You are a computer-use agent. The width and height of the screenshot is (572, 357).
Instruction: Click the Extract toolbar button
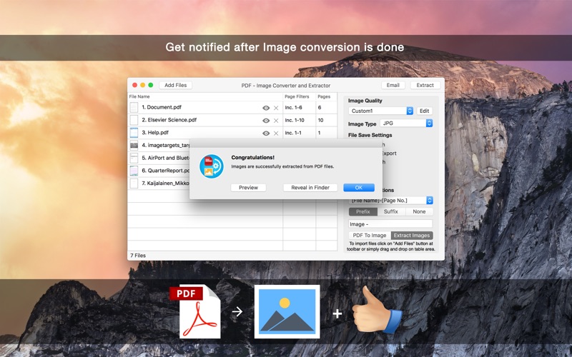click(425, 85)
